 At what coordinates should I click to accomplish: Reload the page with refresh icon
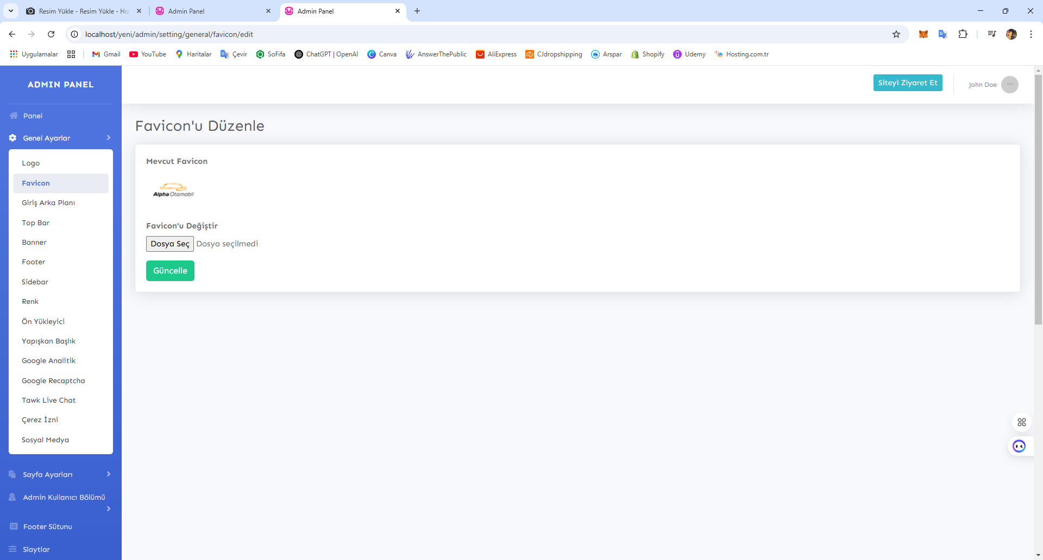pyautogui.click(x=51, y=34)
